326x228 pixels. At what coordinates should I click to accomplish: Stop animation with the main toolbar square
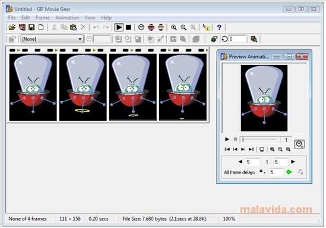point(128,27)
